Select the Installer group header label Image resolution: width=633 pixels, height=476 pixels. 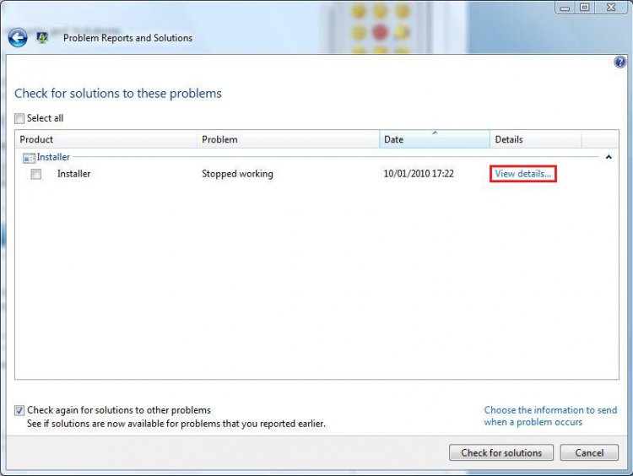pyautogui.click(x=53, y=157)
